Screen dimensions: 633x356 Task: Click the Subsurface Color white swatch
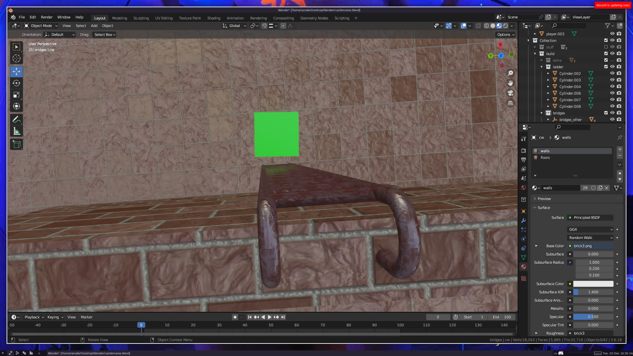click(593, 284)
